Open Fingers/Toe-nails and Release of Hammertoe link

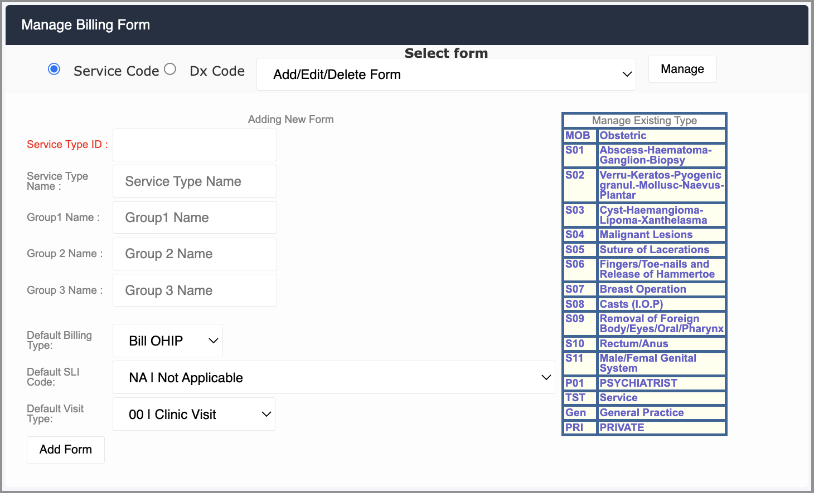(657, 269)
